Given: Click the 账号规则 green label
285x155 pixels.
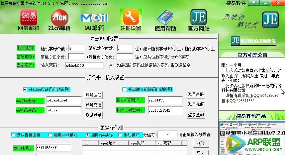Looking at the screenshot, I should 26,48.
